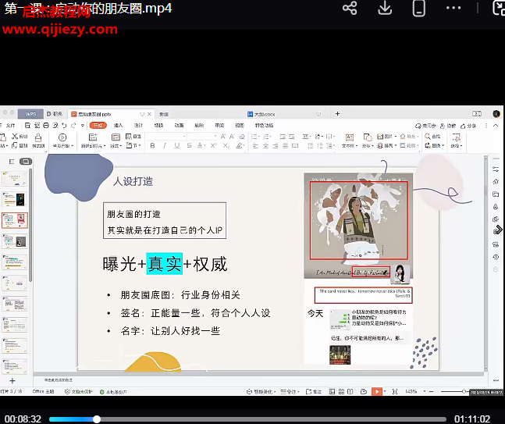Click the orange slideshow play button

pos(376,391)
